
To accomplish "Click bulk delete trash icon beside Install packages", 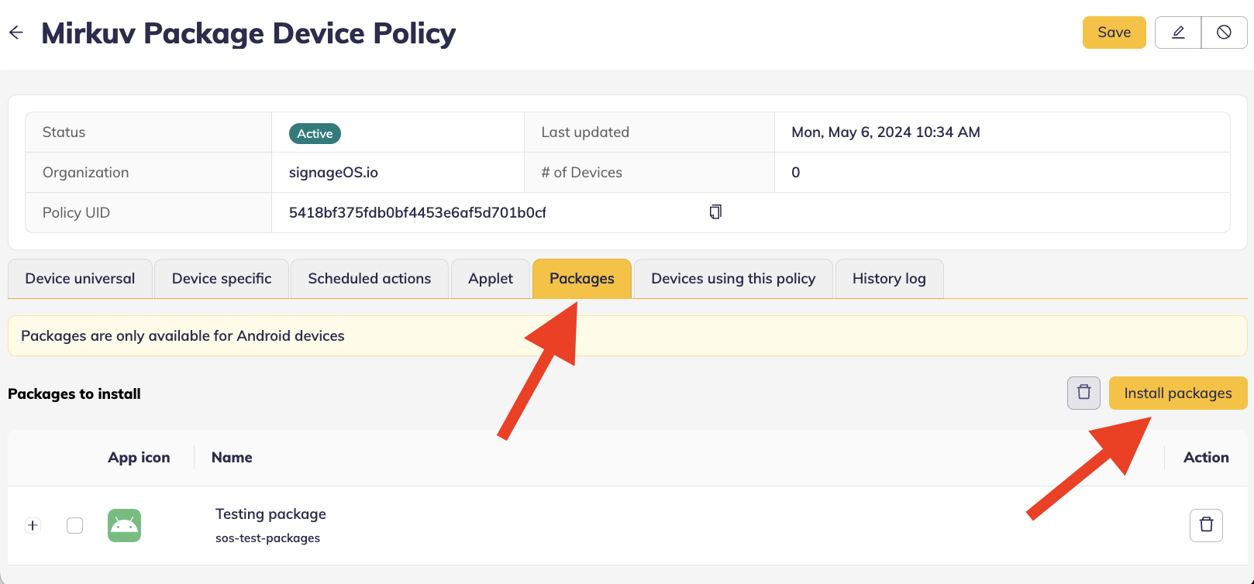I will (1083, 393).
